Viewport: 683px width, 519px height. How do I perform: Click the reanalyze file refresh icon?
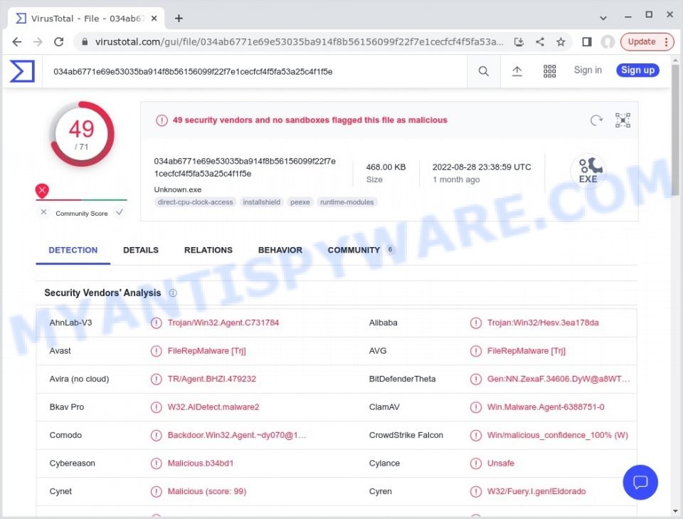tap(596, 120)
